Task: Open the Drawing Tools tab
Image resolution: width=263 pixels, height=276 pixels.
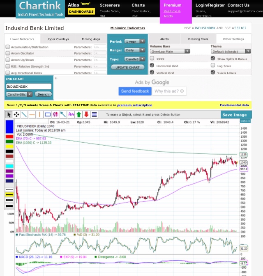Action: coord(198,39)
